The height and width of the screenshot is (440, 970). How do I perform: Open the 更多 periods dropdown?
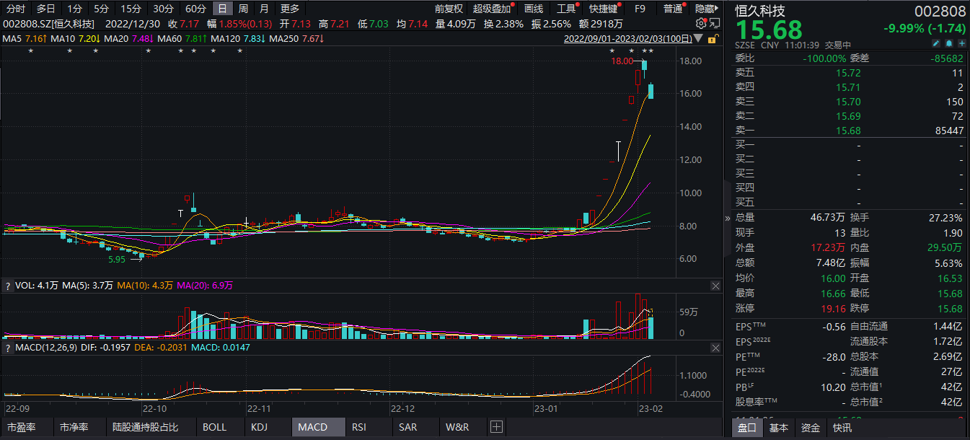(290, 9)
